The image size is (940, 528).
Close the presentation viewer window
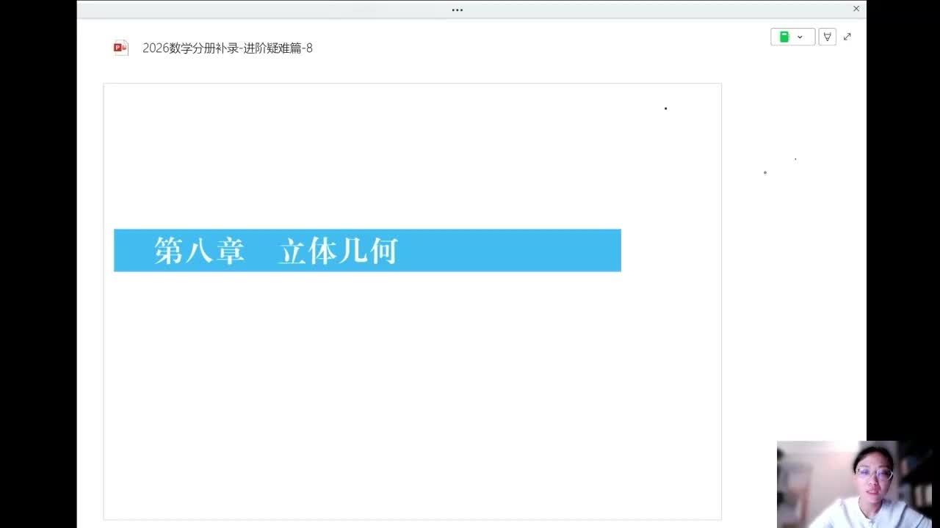pos(856,9)
